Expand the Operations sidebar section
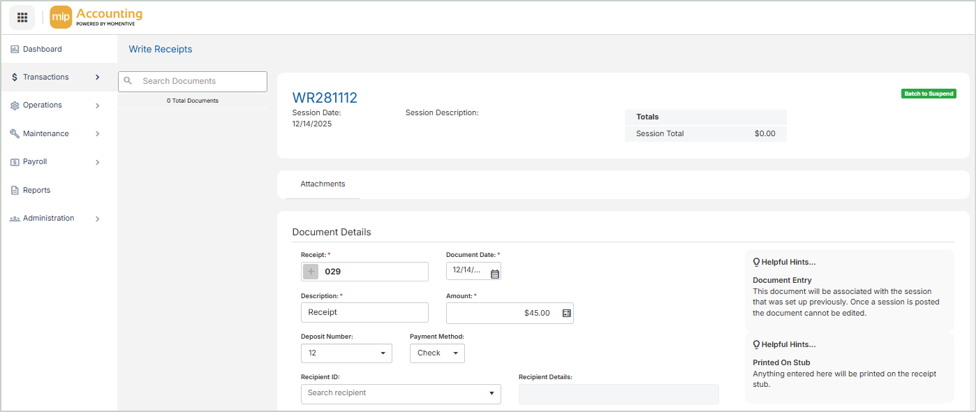Image resolution: width=976 pixels, height=412 pixels. (97, 105)
